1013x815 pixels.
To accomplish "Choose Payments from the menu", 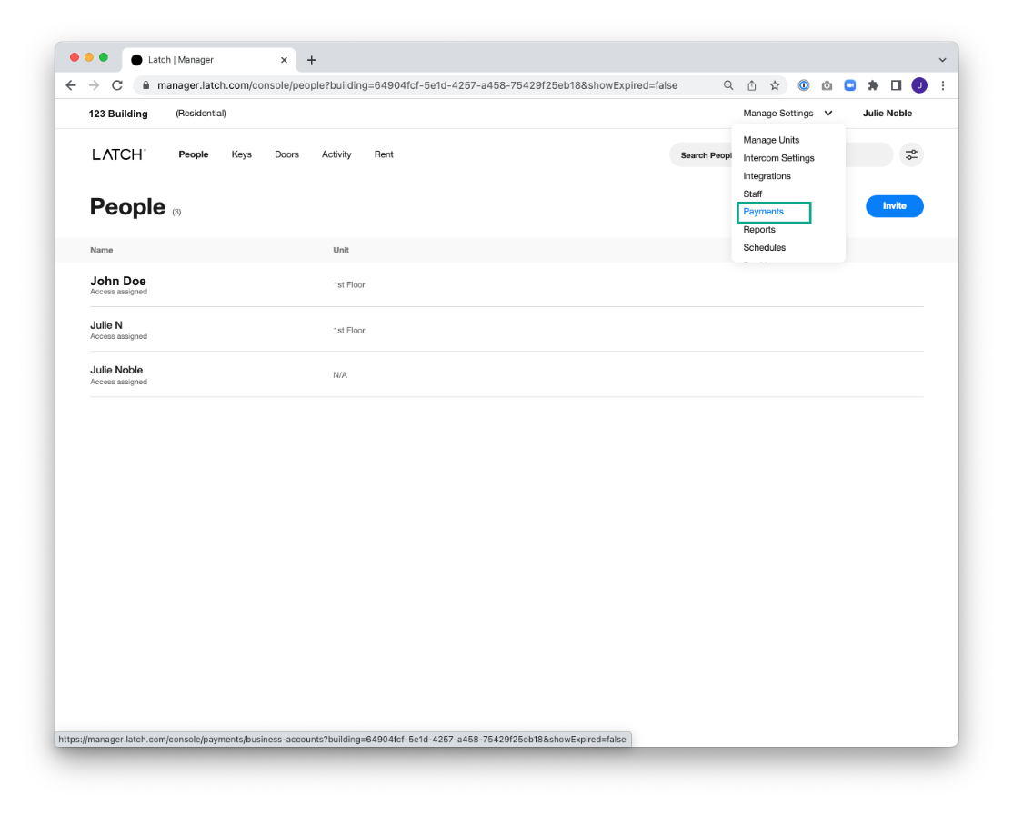I will 763,212.
